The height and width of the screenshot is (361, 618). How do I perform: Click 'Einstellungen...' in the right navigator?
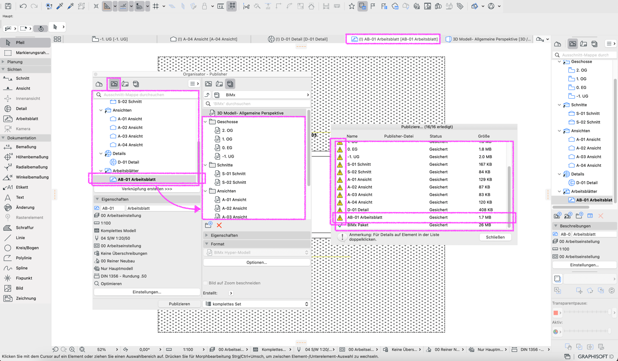584,265
